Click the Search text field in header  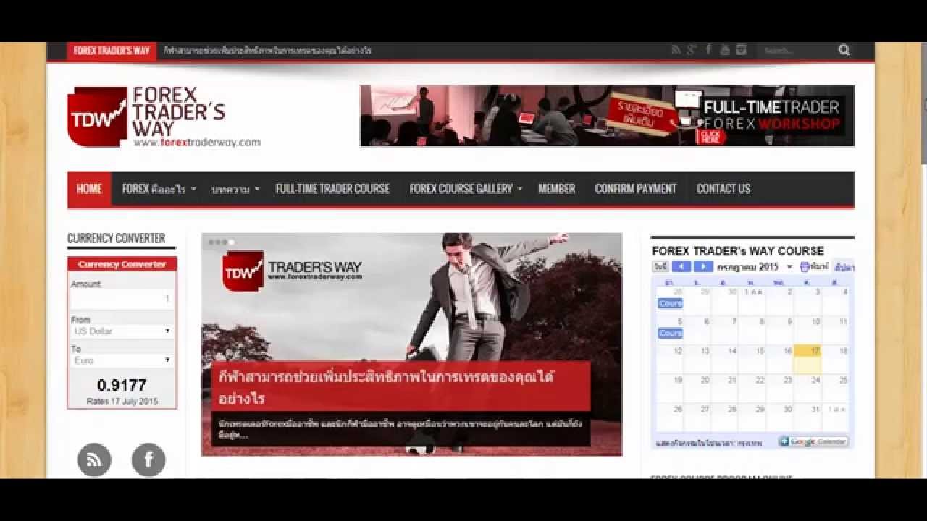tap(797, 51)
